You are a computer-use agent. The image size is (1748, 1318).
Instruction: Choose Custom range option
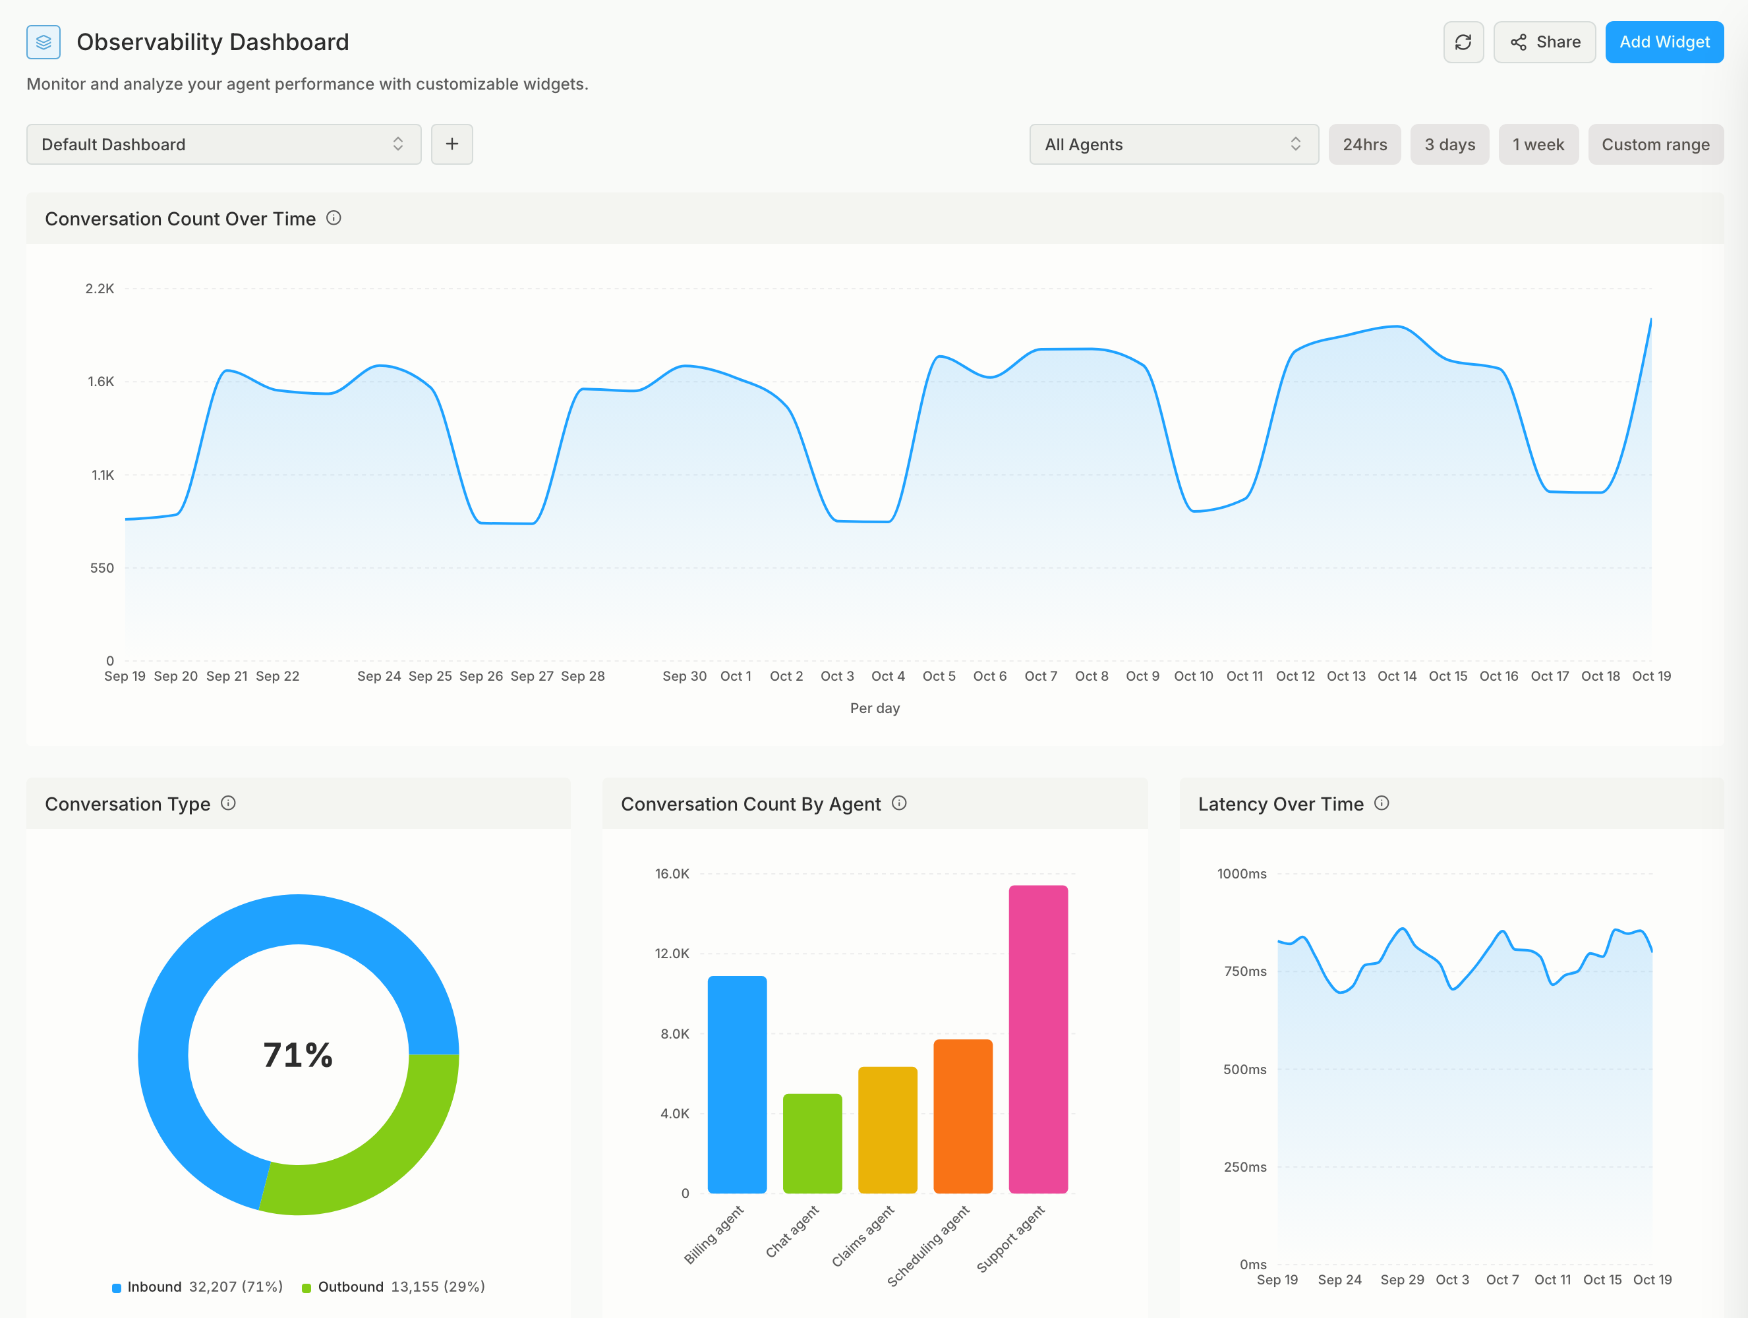1655,144
